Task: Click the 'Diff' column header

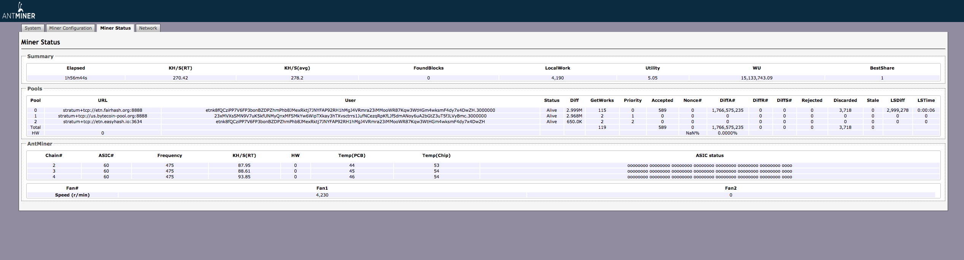Action: (574, 100)
